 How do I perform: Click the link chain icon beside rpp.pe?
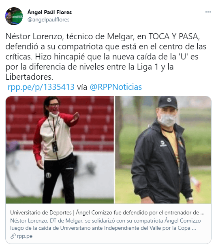(13, 236)
